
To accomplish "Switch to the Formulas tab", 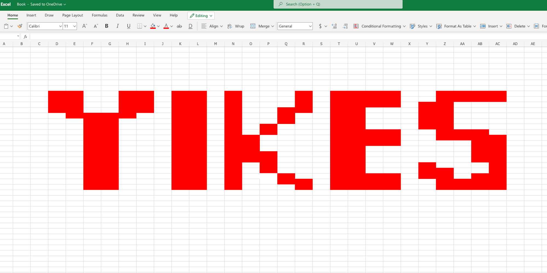I will (100, 15).
